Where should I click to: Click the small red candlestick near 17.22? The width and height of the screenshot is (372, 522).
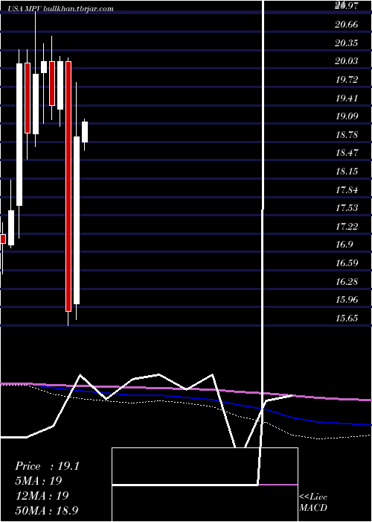coord(3,239)
